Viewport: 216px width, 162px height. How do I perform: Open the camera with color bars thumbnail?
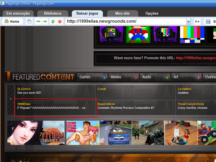(165, 34)
